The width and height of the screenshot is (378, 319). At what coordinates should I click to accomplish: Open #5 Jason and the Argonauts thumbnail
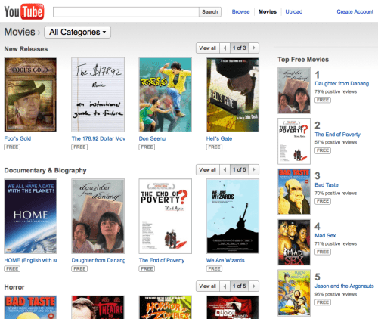tap(294, 293)
